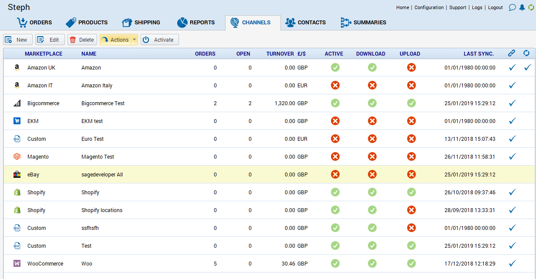This screenshot has width=536, height=279.
Task: Click the Magento marketplace logo icon
Action: [17, 157]
